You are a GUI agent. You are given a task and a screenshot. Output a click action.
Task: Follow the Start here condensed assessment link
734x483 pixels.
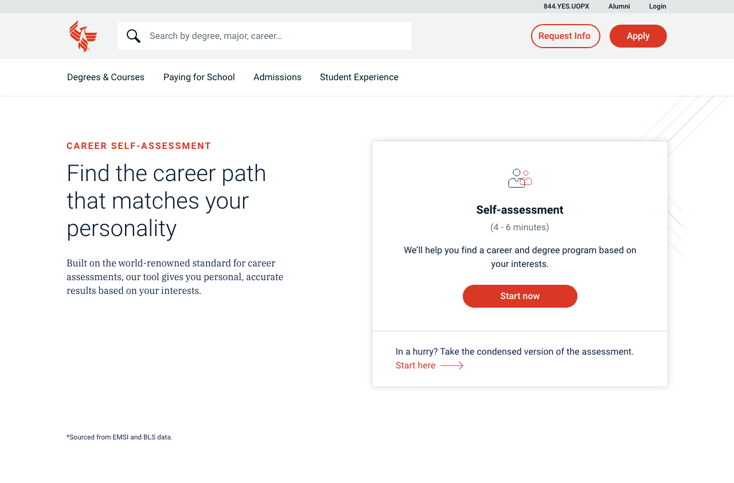(416, 366)
